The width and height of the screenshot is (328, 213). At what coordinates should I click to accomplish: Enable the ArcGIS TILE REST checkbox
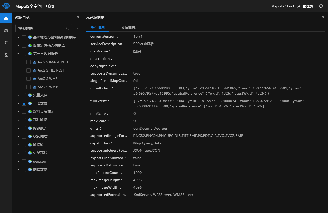pos(28,70)
